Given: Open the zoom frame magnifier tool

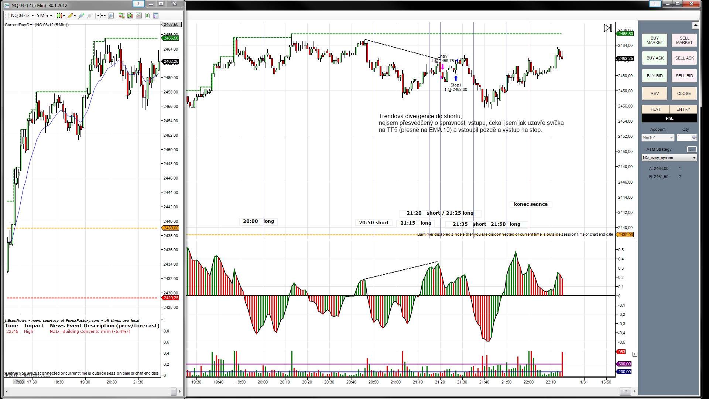Looking at the screenshot, I should pos(111,16).
